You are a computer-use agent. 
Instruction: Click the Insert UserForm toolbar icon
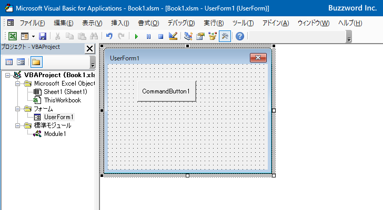pyautogui.click(x=25, y=36)
